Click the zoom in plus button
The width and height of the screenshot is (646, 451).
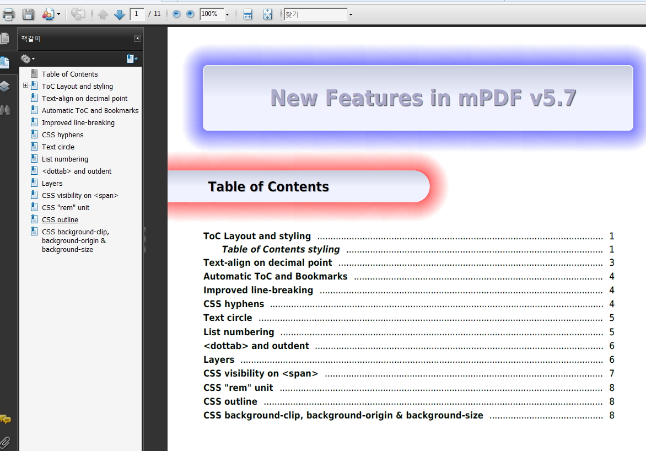click(x=190, y=14)
